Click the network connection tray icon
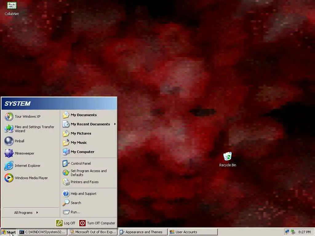 287,232
